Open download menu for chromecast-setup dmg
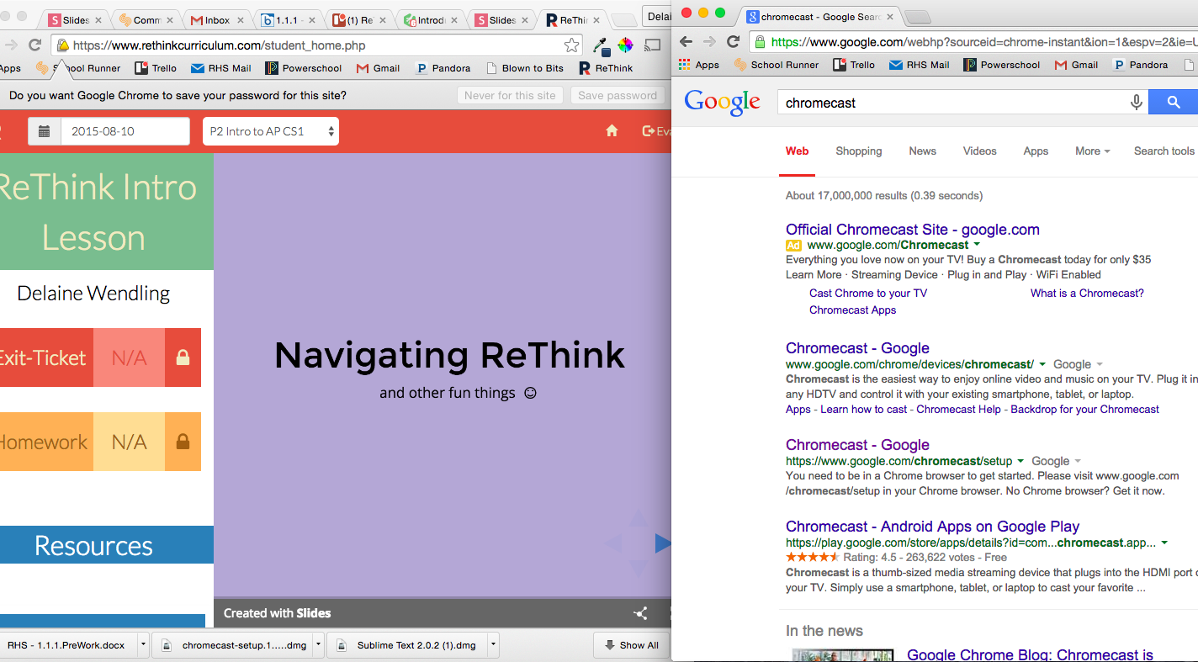 point(318,645)
